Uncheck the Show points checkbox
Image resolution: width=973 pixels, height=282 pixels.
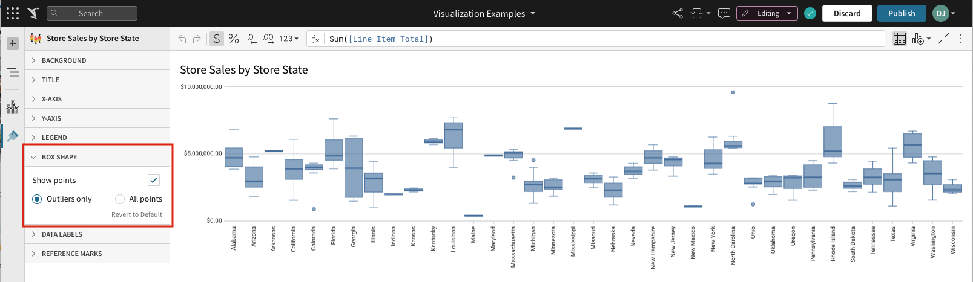coord(154,180)
